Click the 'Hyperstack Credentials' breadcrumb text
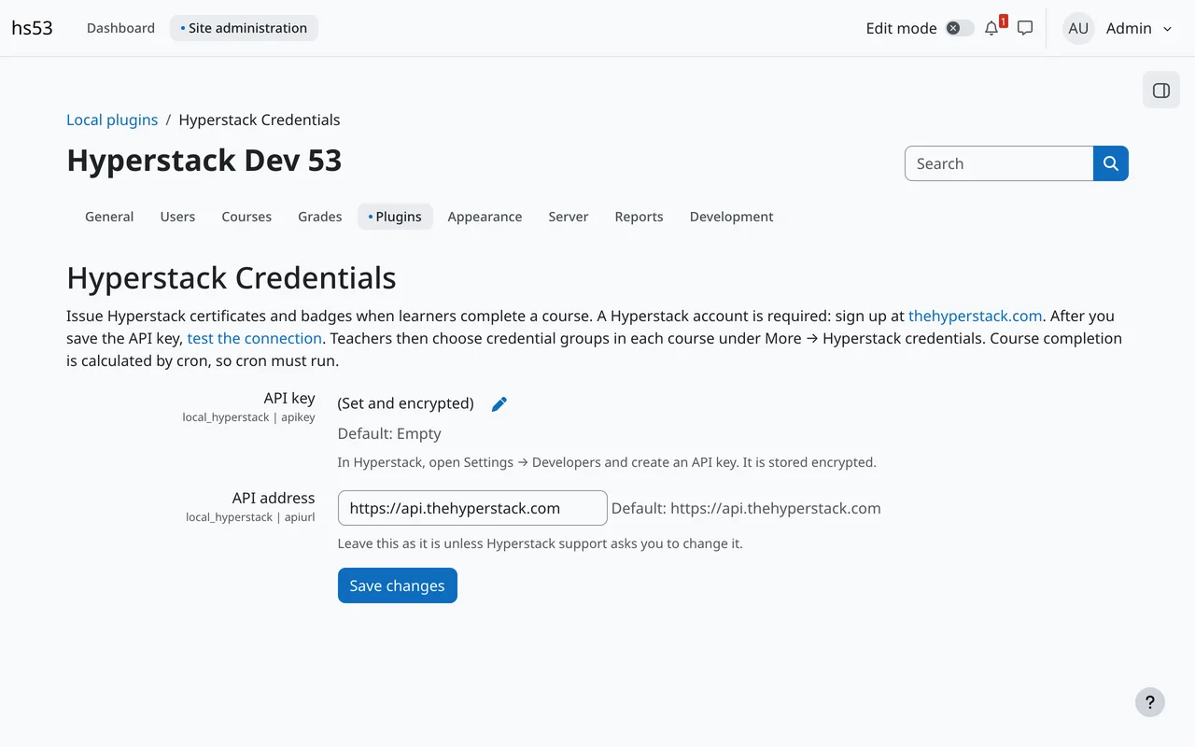The width and height of the screenshot is (1195, 747). point(260,120)
